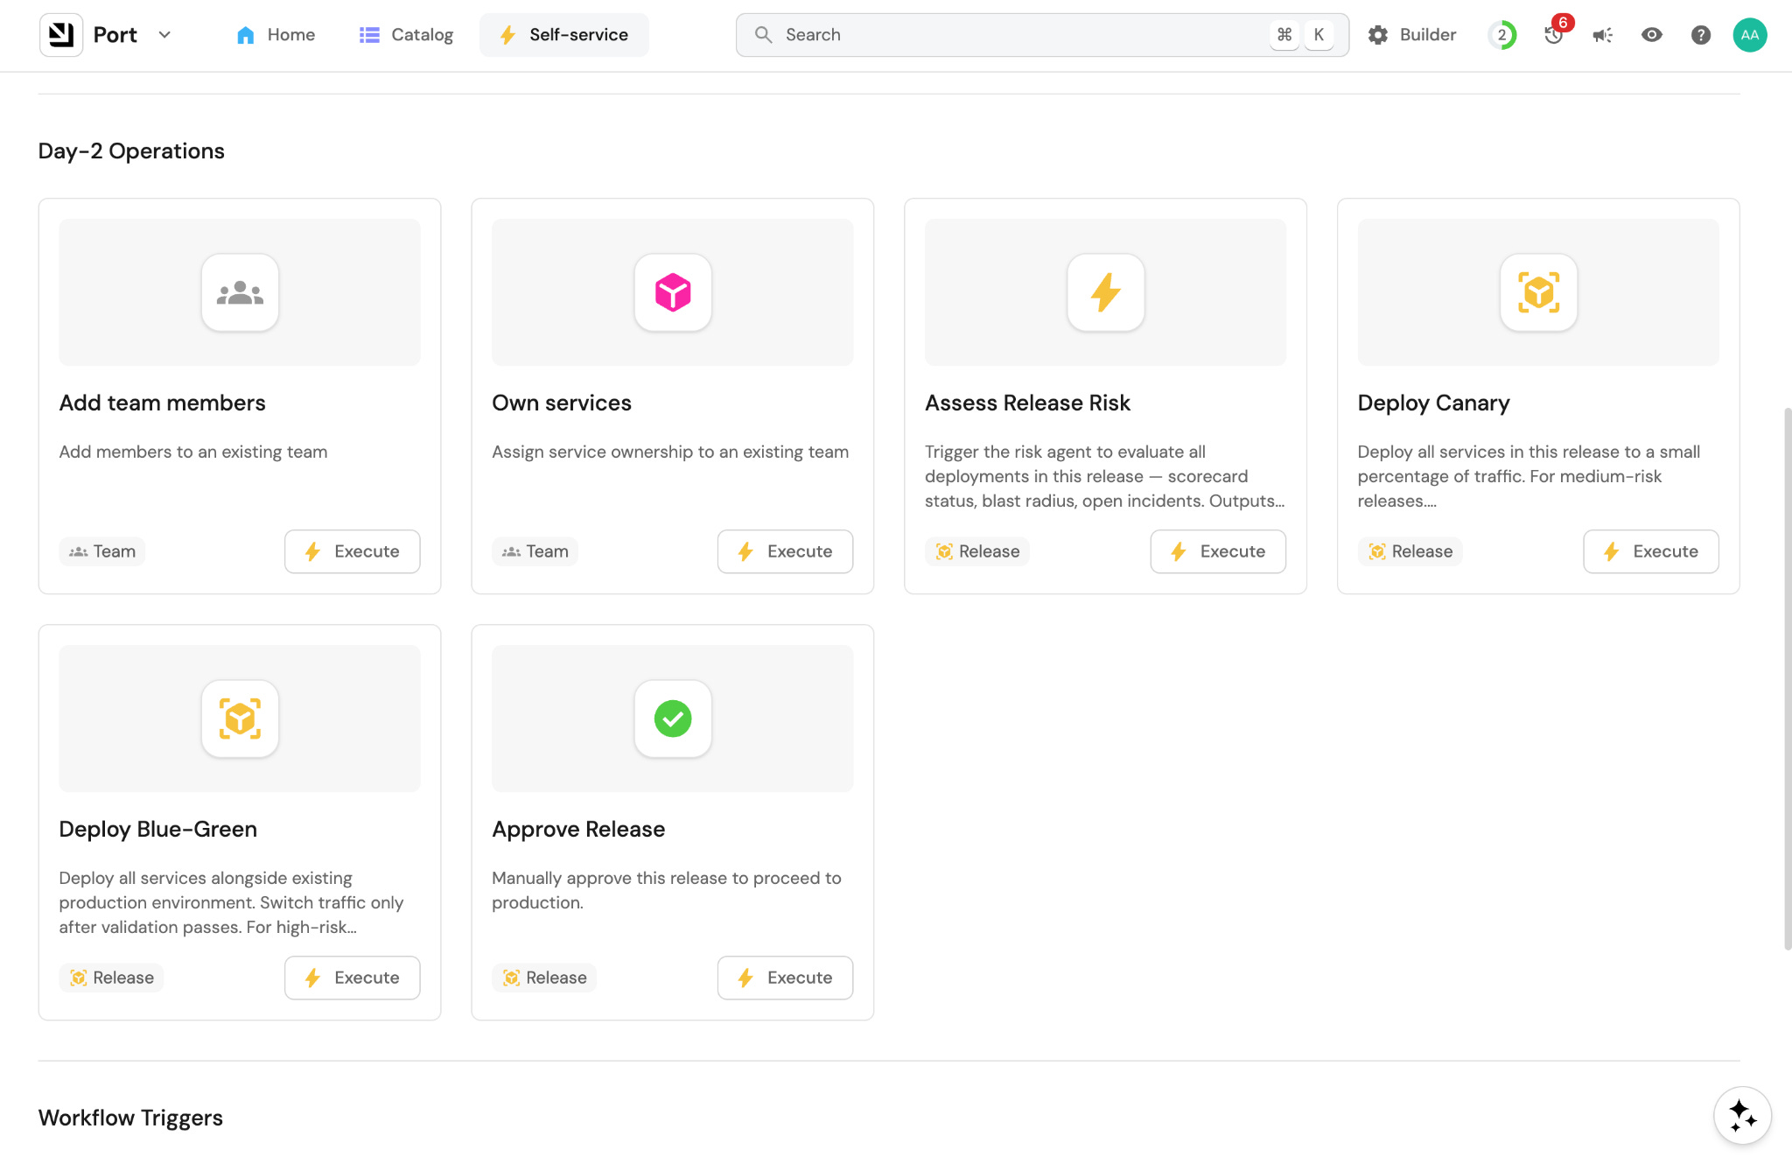Click the Release tag on Deploy Blue-Green
This screenshot has height=1157, width=1792.
[112, 978]
